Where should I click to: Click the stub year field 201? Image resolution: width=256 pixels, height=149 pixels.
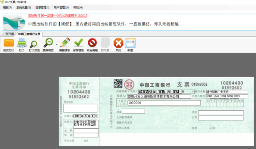[x=77, y=116]
